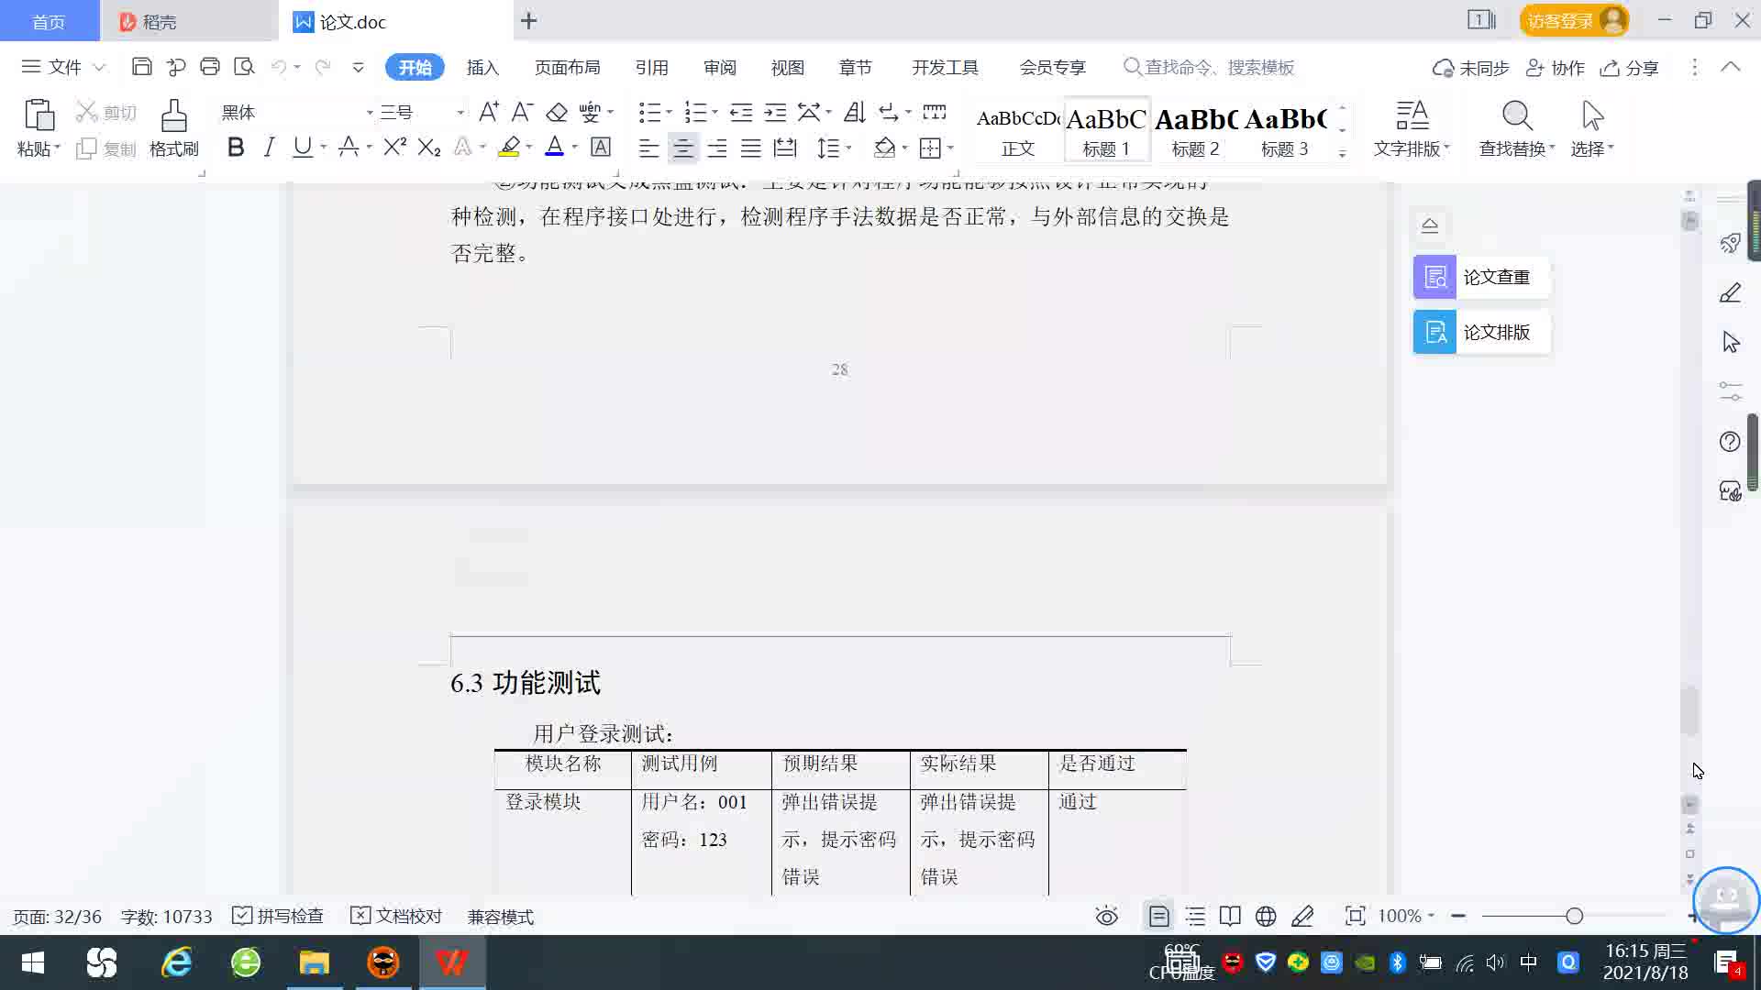Open the 插入 (Insert) ribbon tab

pyautogui.click(x=482, y=68)
